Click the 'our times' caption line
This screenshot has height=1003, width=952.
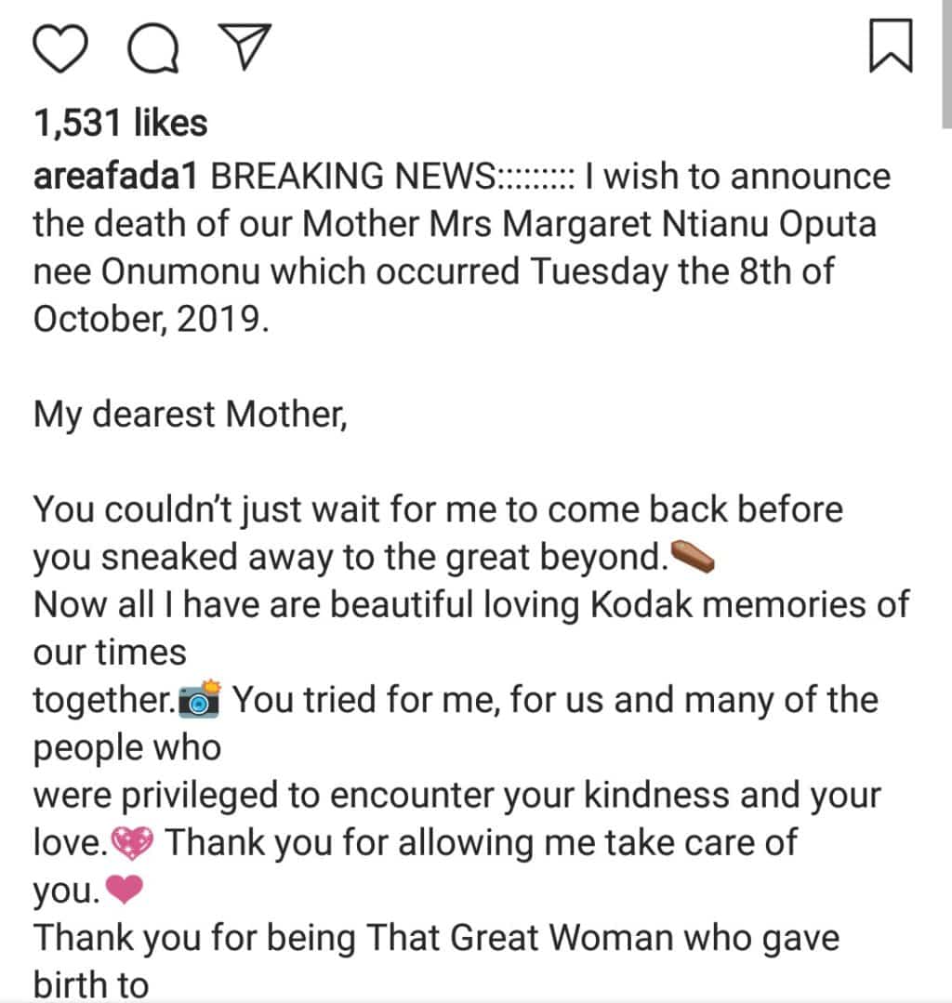110,653
